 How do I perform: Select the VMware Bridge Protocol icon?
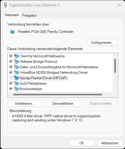click(x=16, y=61)
